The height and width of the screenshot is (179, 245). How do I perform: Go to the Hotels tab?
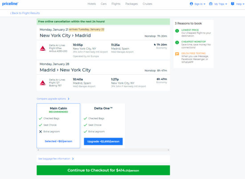click(92, 4)
